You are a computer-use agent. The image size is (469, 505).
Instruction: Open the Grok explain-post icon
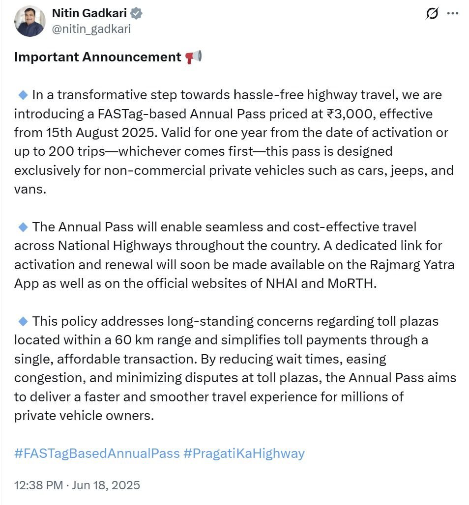432,14
